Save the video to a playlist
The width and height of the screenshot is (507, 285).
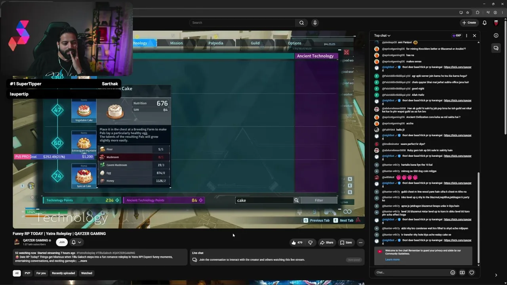click(346, 243)
